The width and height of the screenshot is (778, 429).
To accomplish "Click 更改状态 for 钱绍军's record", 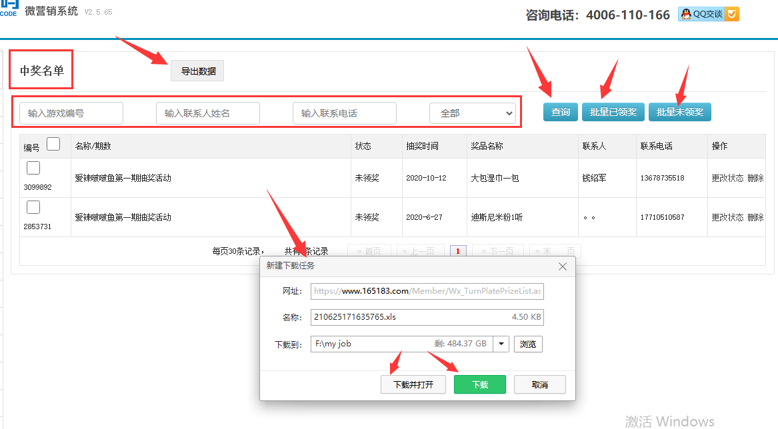I will (x=727, y=179).
